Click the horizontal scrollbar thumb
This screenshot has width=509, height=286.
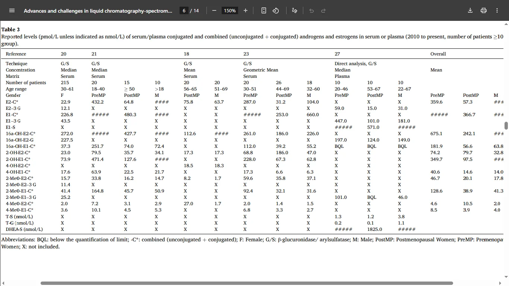[247, 283]
